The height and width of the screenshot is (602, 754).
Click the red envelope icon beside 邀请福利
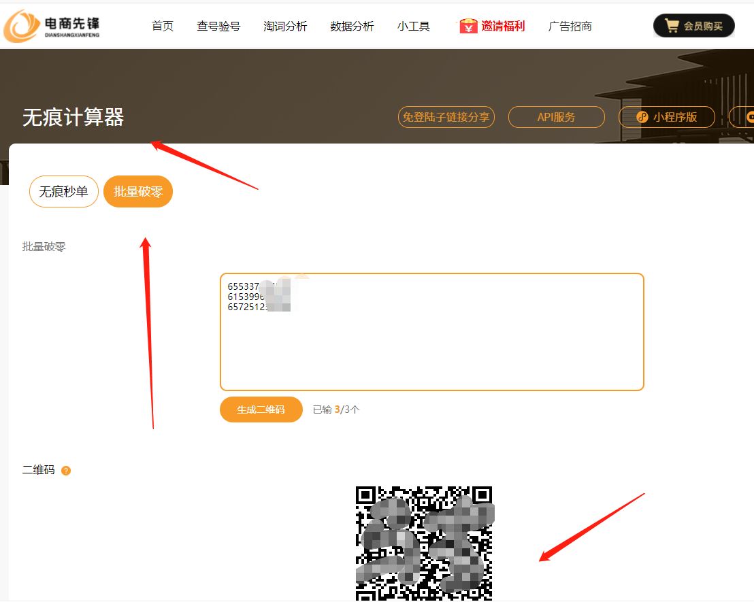[468, 26]
